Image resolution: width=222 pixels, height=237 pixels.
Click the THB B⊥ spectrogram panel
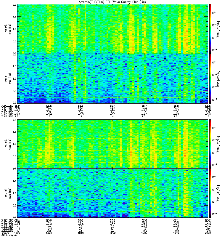[x=113, y=29]
